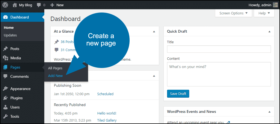Expand the Screen Options dropdown
This screenshot has height=124, width=280.
[x=234, y=13]
